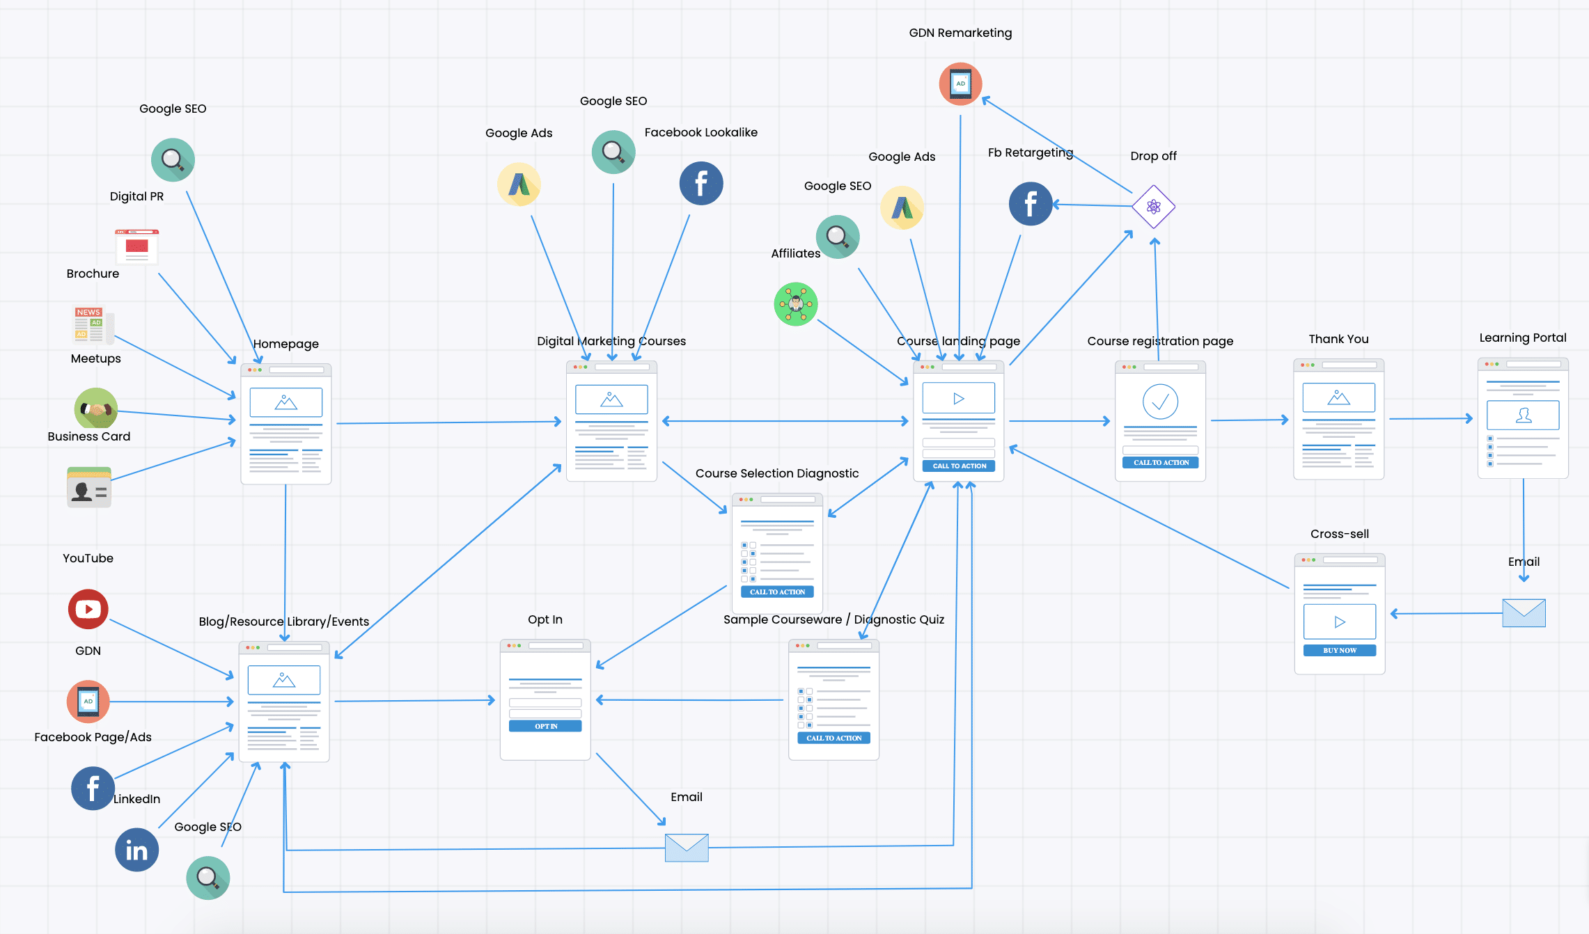Select the 'Sample Courseware / Diagnostic Quiz' label

(833, 619)
